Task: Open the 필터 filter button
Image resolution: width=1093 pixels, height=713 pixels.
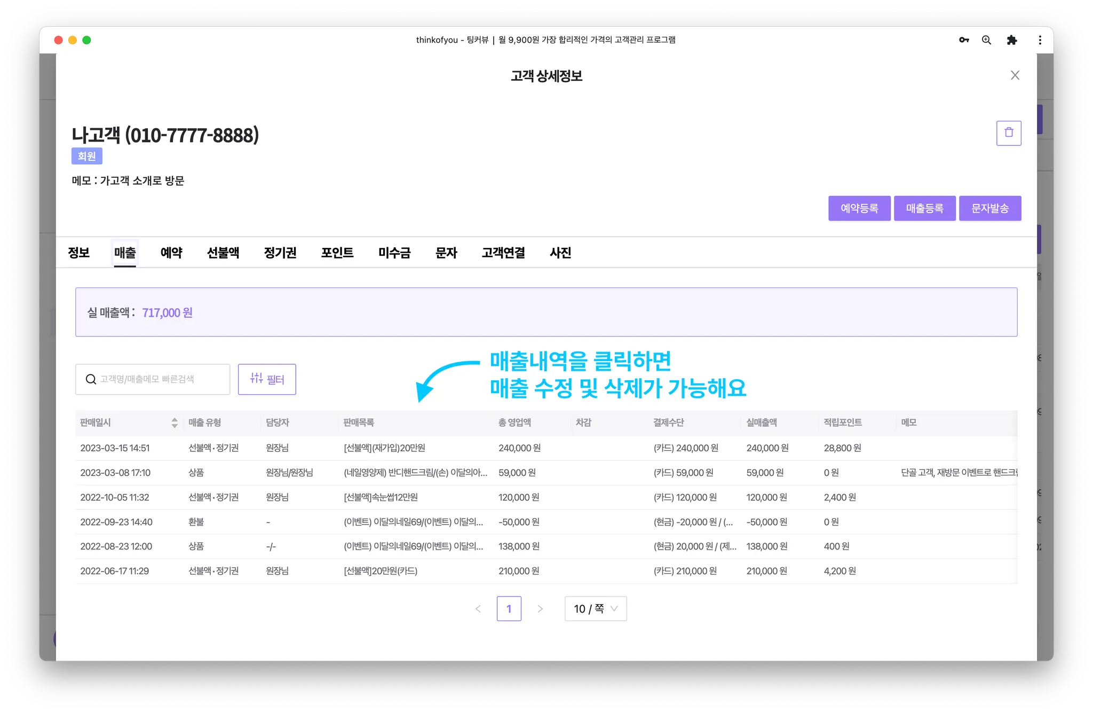Action: (267, 379)
